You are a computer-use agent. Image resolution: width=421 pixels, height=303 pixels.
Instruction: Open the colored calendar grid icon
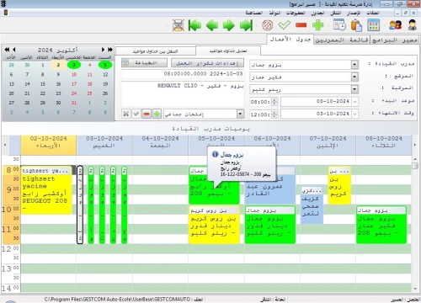click(x=374, y=25)
